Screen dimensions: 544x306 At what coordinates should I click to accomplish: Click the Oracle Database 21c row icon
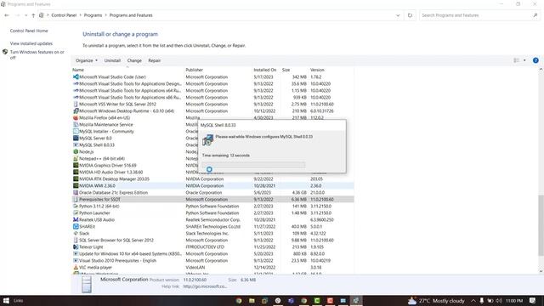(x=76, y=193)
